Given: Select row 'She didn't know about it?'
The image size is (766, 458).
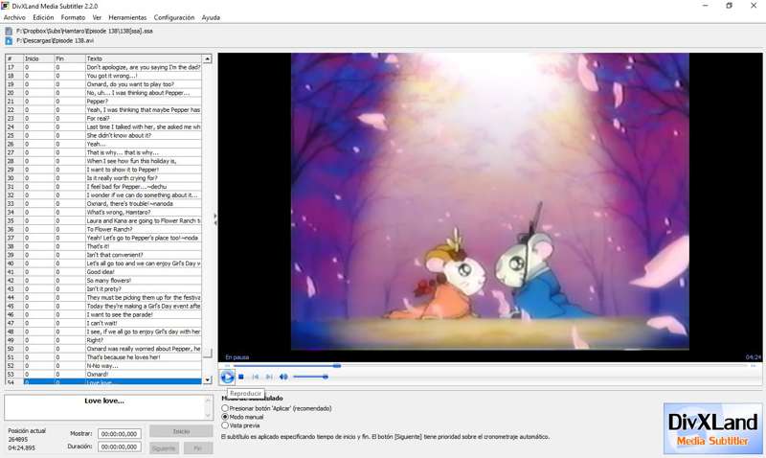Looking at the screenshot, I should click(103, 135).
